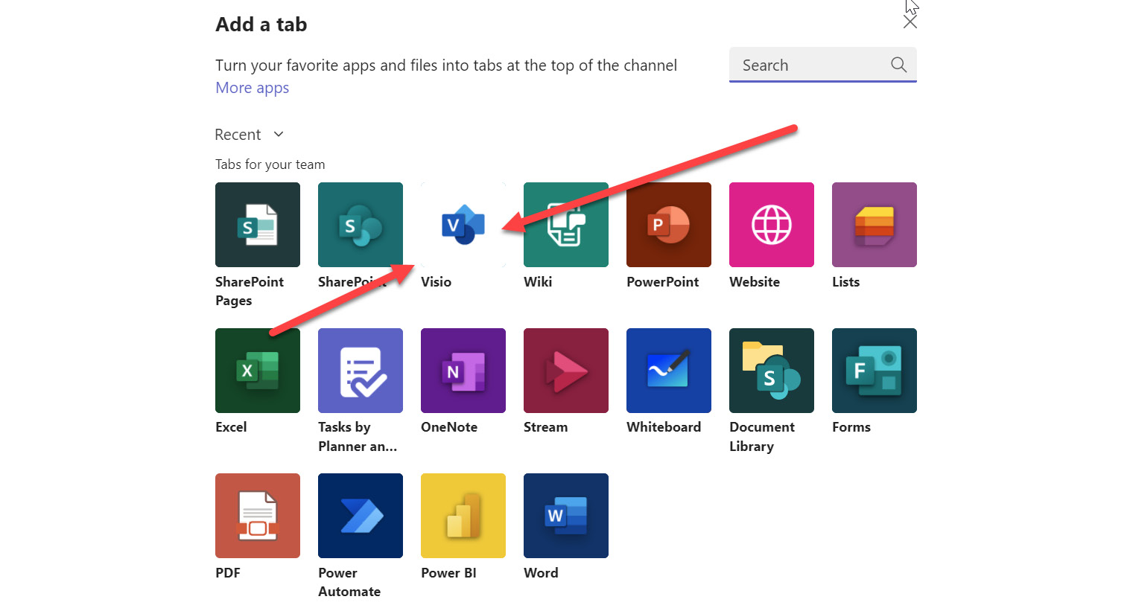The height and width of the screenshot is (611, 1130).
Task: Select the SharePoint Pages app tile
Action: click(258, 225)
